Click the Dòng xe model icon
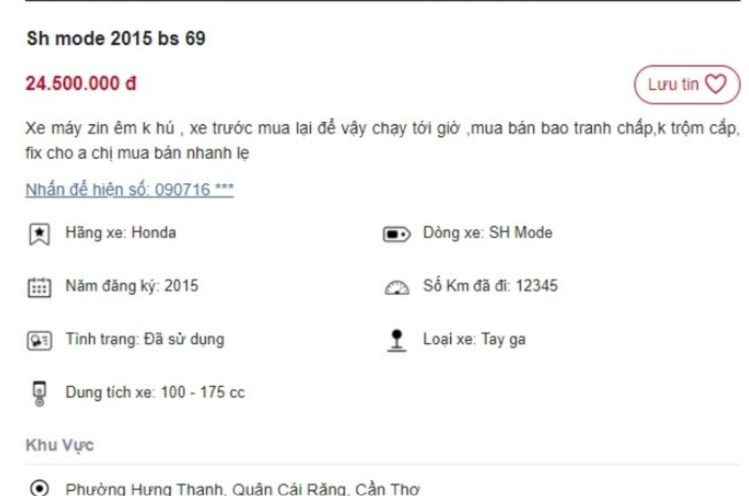 [396, 235]
